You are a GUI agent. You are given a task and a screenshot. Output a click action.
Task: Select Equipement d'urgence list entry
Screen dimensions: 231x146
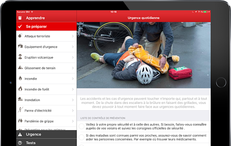[46, 47]
